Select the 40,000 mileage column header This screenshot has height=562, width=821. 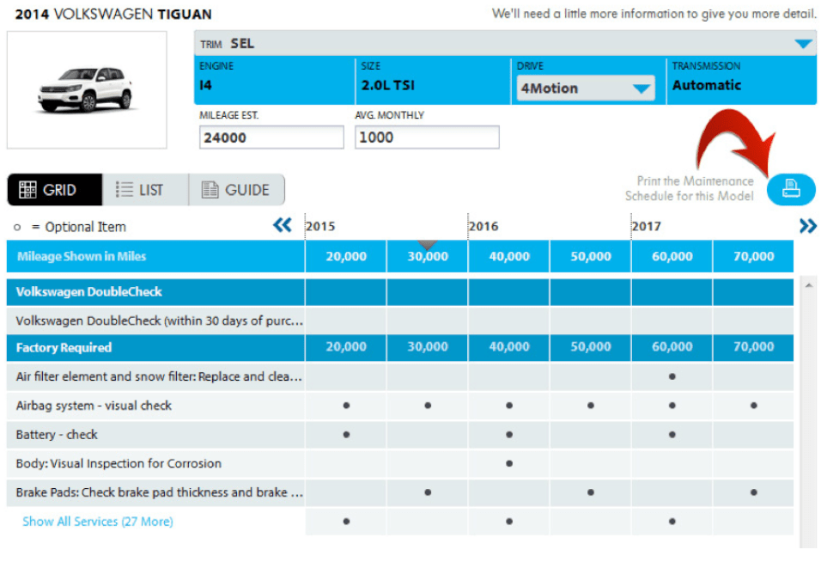(509, 256)
